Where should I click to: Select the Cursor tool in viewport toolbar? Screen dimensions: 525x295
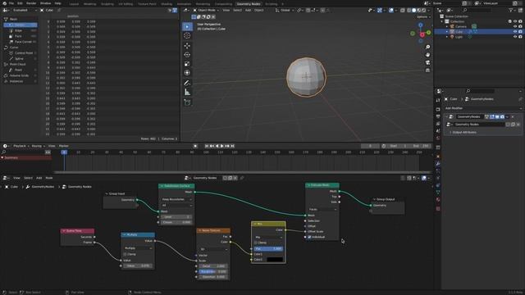coord(187,35)
